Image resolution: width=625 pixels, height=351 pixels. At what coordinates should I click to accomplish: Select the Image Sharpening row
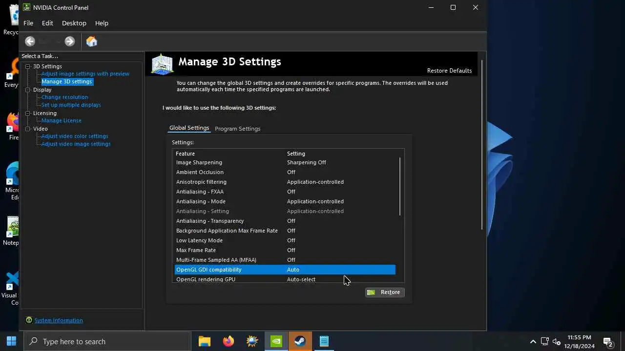(x=285, y=162)
